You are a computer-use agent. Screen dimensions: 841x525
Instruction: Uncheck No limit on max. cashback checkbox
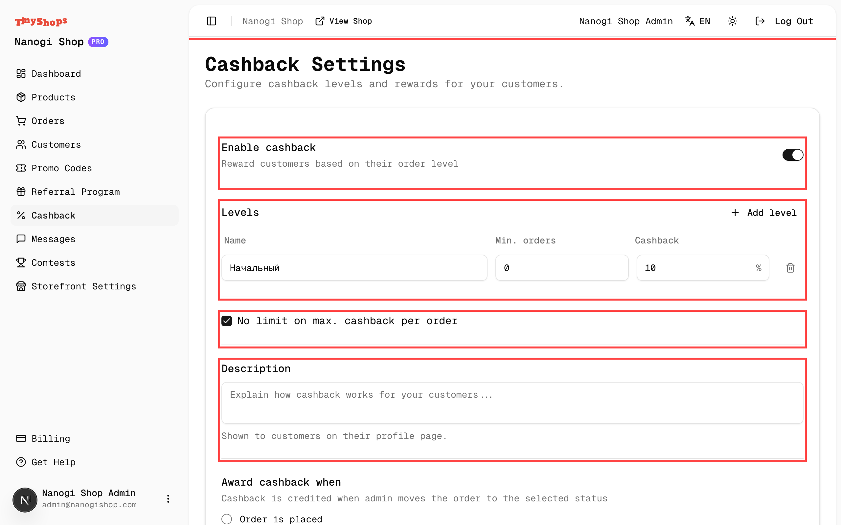click(x=227, y=321)
